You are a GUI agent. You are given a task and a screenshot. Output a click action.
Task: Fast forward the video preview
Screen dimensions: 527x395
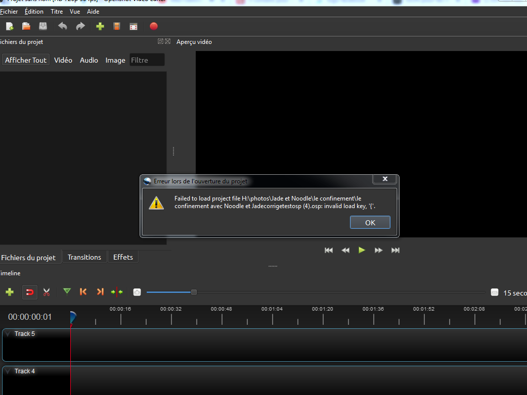pos(378,251)
